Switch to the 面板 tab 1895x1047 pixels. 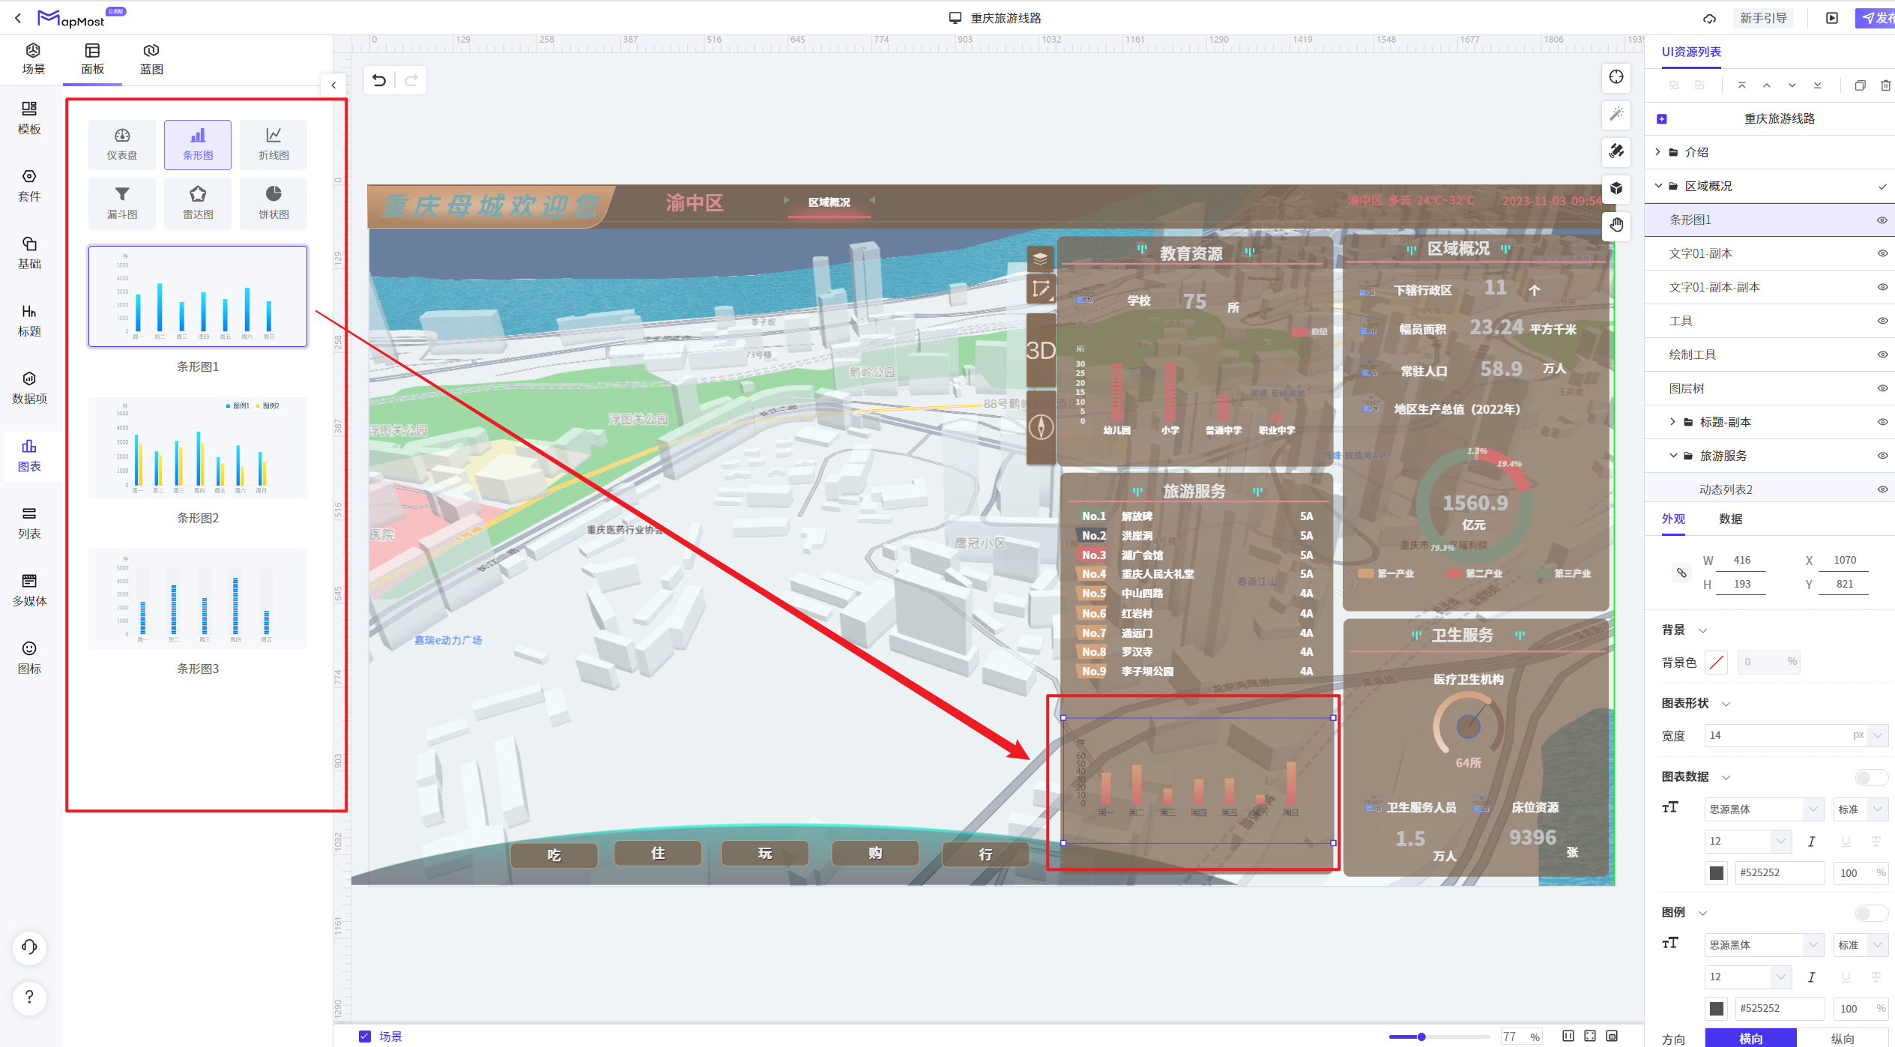click(92, 58)
